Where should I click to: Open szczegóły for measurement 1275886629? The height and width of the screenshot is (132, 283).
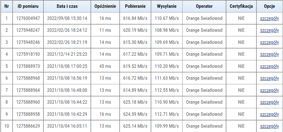269,126
